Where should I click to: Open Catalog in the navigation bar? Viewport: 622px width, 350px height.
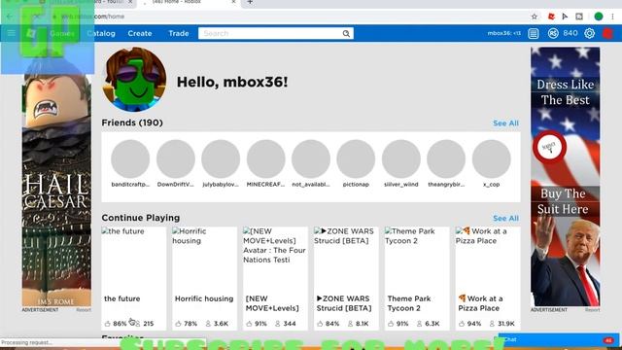pyautogui.click(x=101, y=33)
